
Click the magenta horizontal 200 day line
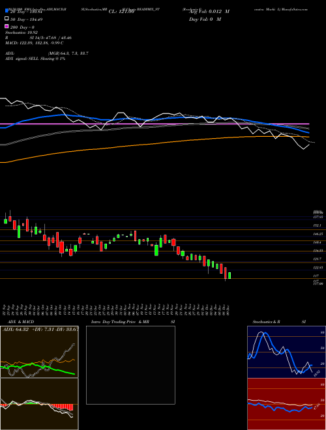tap(155, 124)
